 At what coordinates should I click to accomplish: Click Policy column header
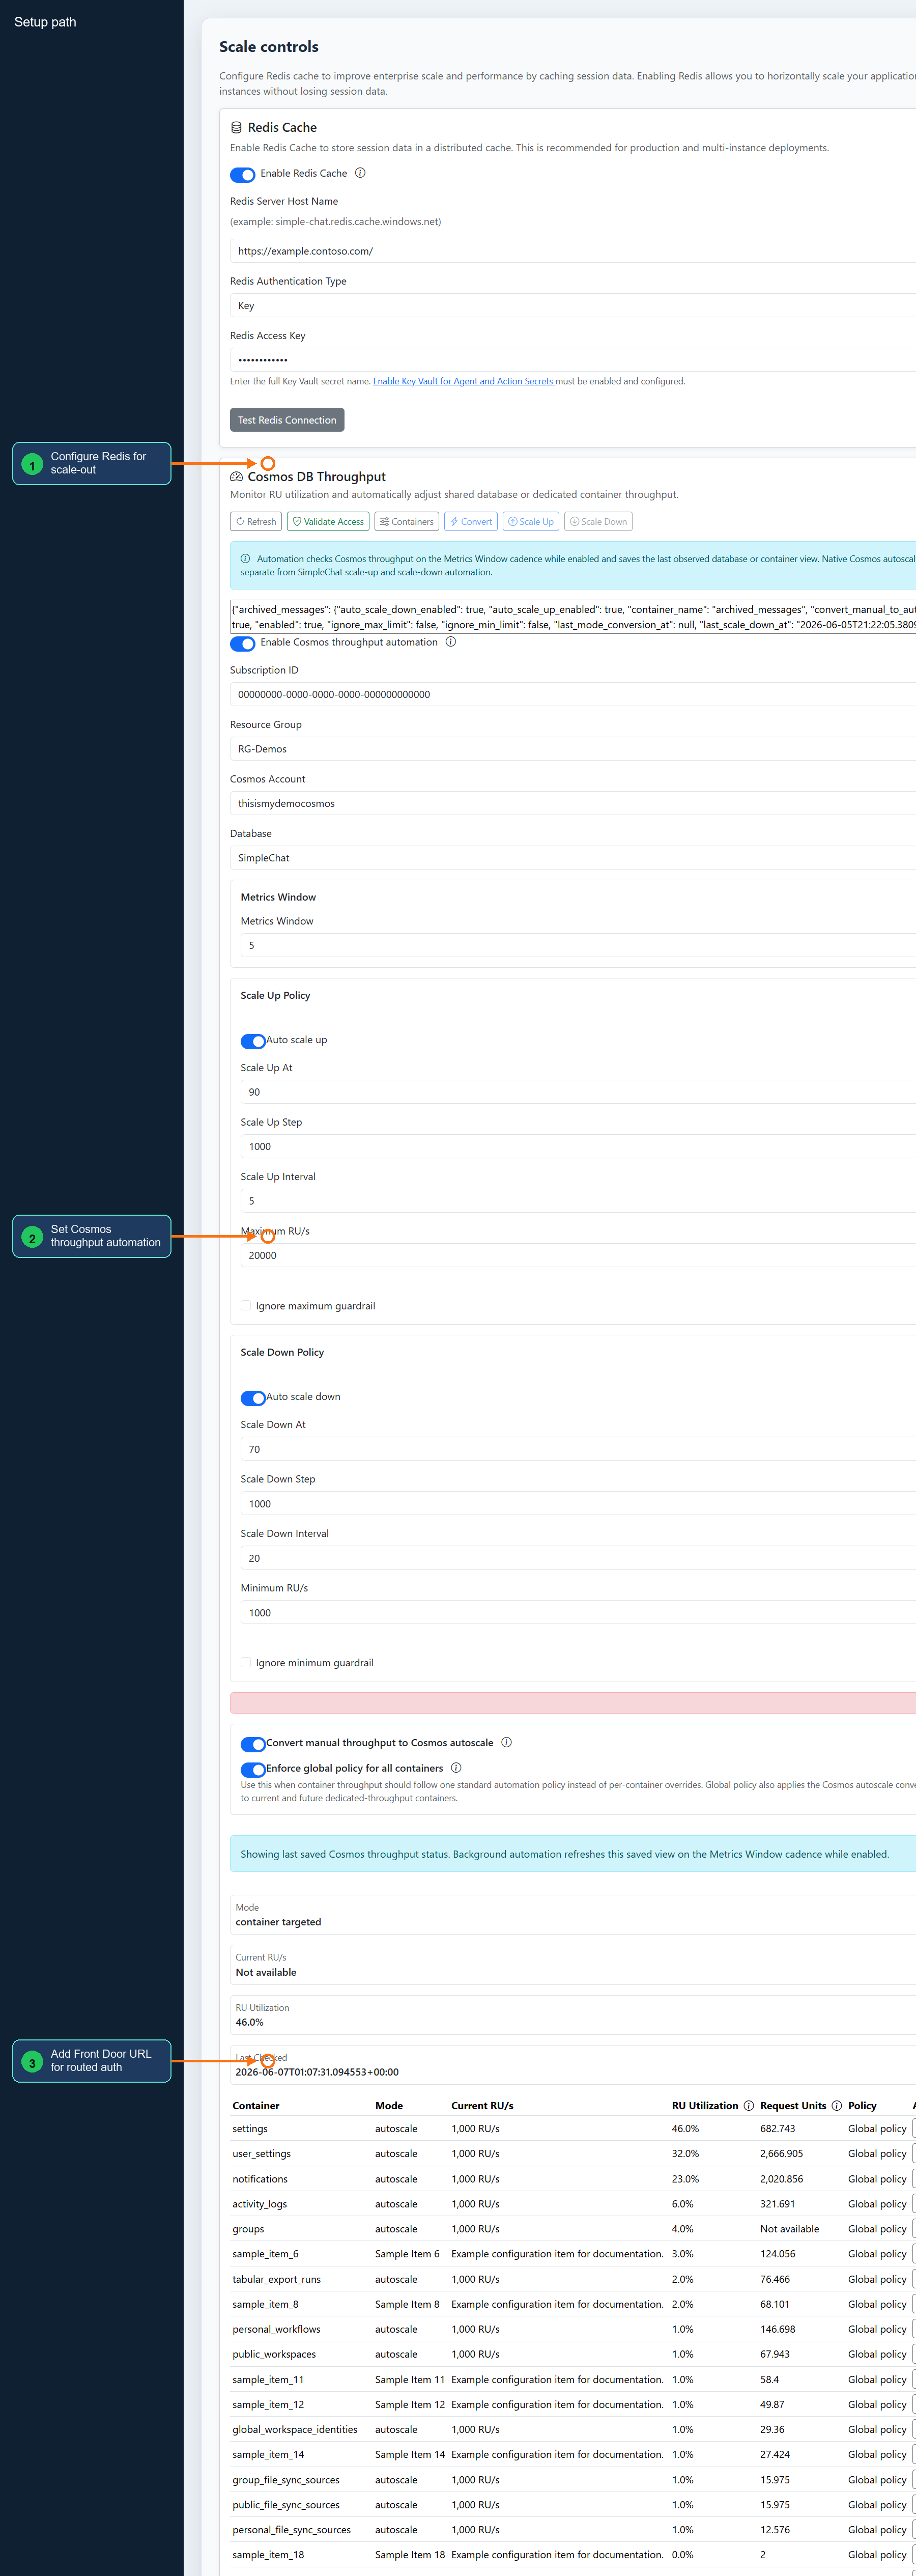(862, 2105)
